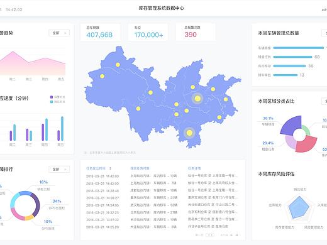Select the lavender 29.4% rose chart segment
The image size is (327, 245).
291,142
